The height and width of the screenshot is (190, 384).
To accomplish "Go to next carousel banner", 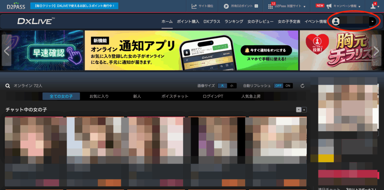I will pyautogui.click(x=376, y=50).
